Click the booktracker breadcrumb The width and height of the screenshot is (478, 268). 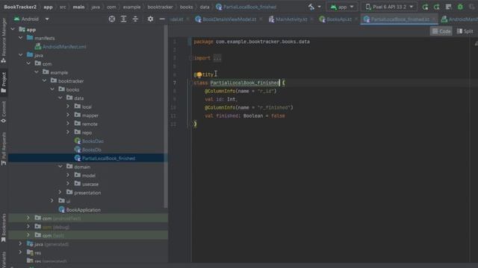(160, 7)
